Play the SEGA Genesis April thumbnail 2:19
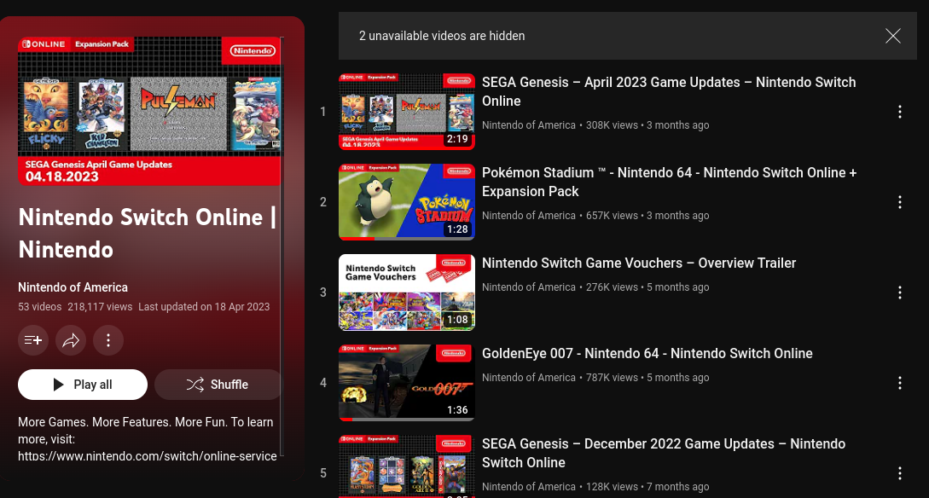This screenshot has height=498, width=929. (406, 112)
